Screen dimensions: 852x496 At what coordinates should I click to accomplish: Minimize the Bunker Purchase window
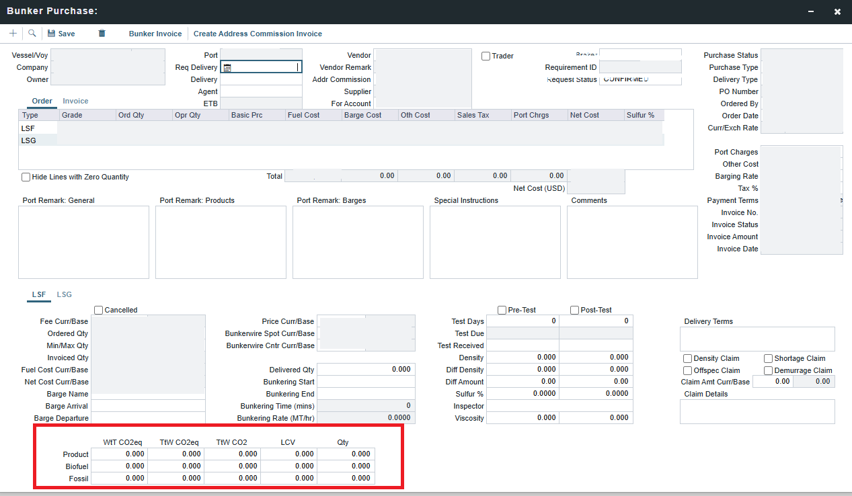pos(812,12)
